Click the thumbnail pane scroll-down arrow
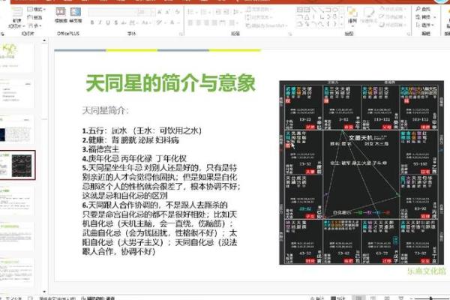 pos(44,292)
